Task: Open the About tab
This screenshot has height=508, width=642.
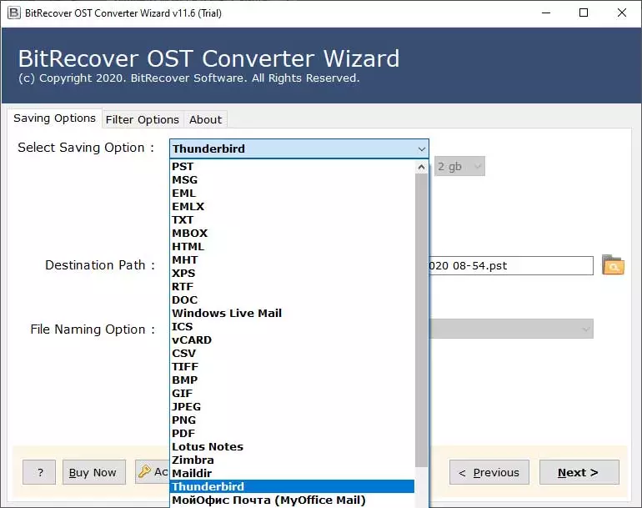Action: click(x=206, y=119)
